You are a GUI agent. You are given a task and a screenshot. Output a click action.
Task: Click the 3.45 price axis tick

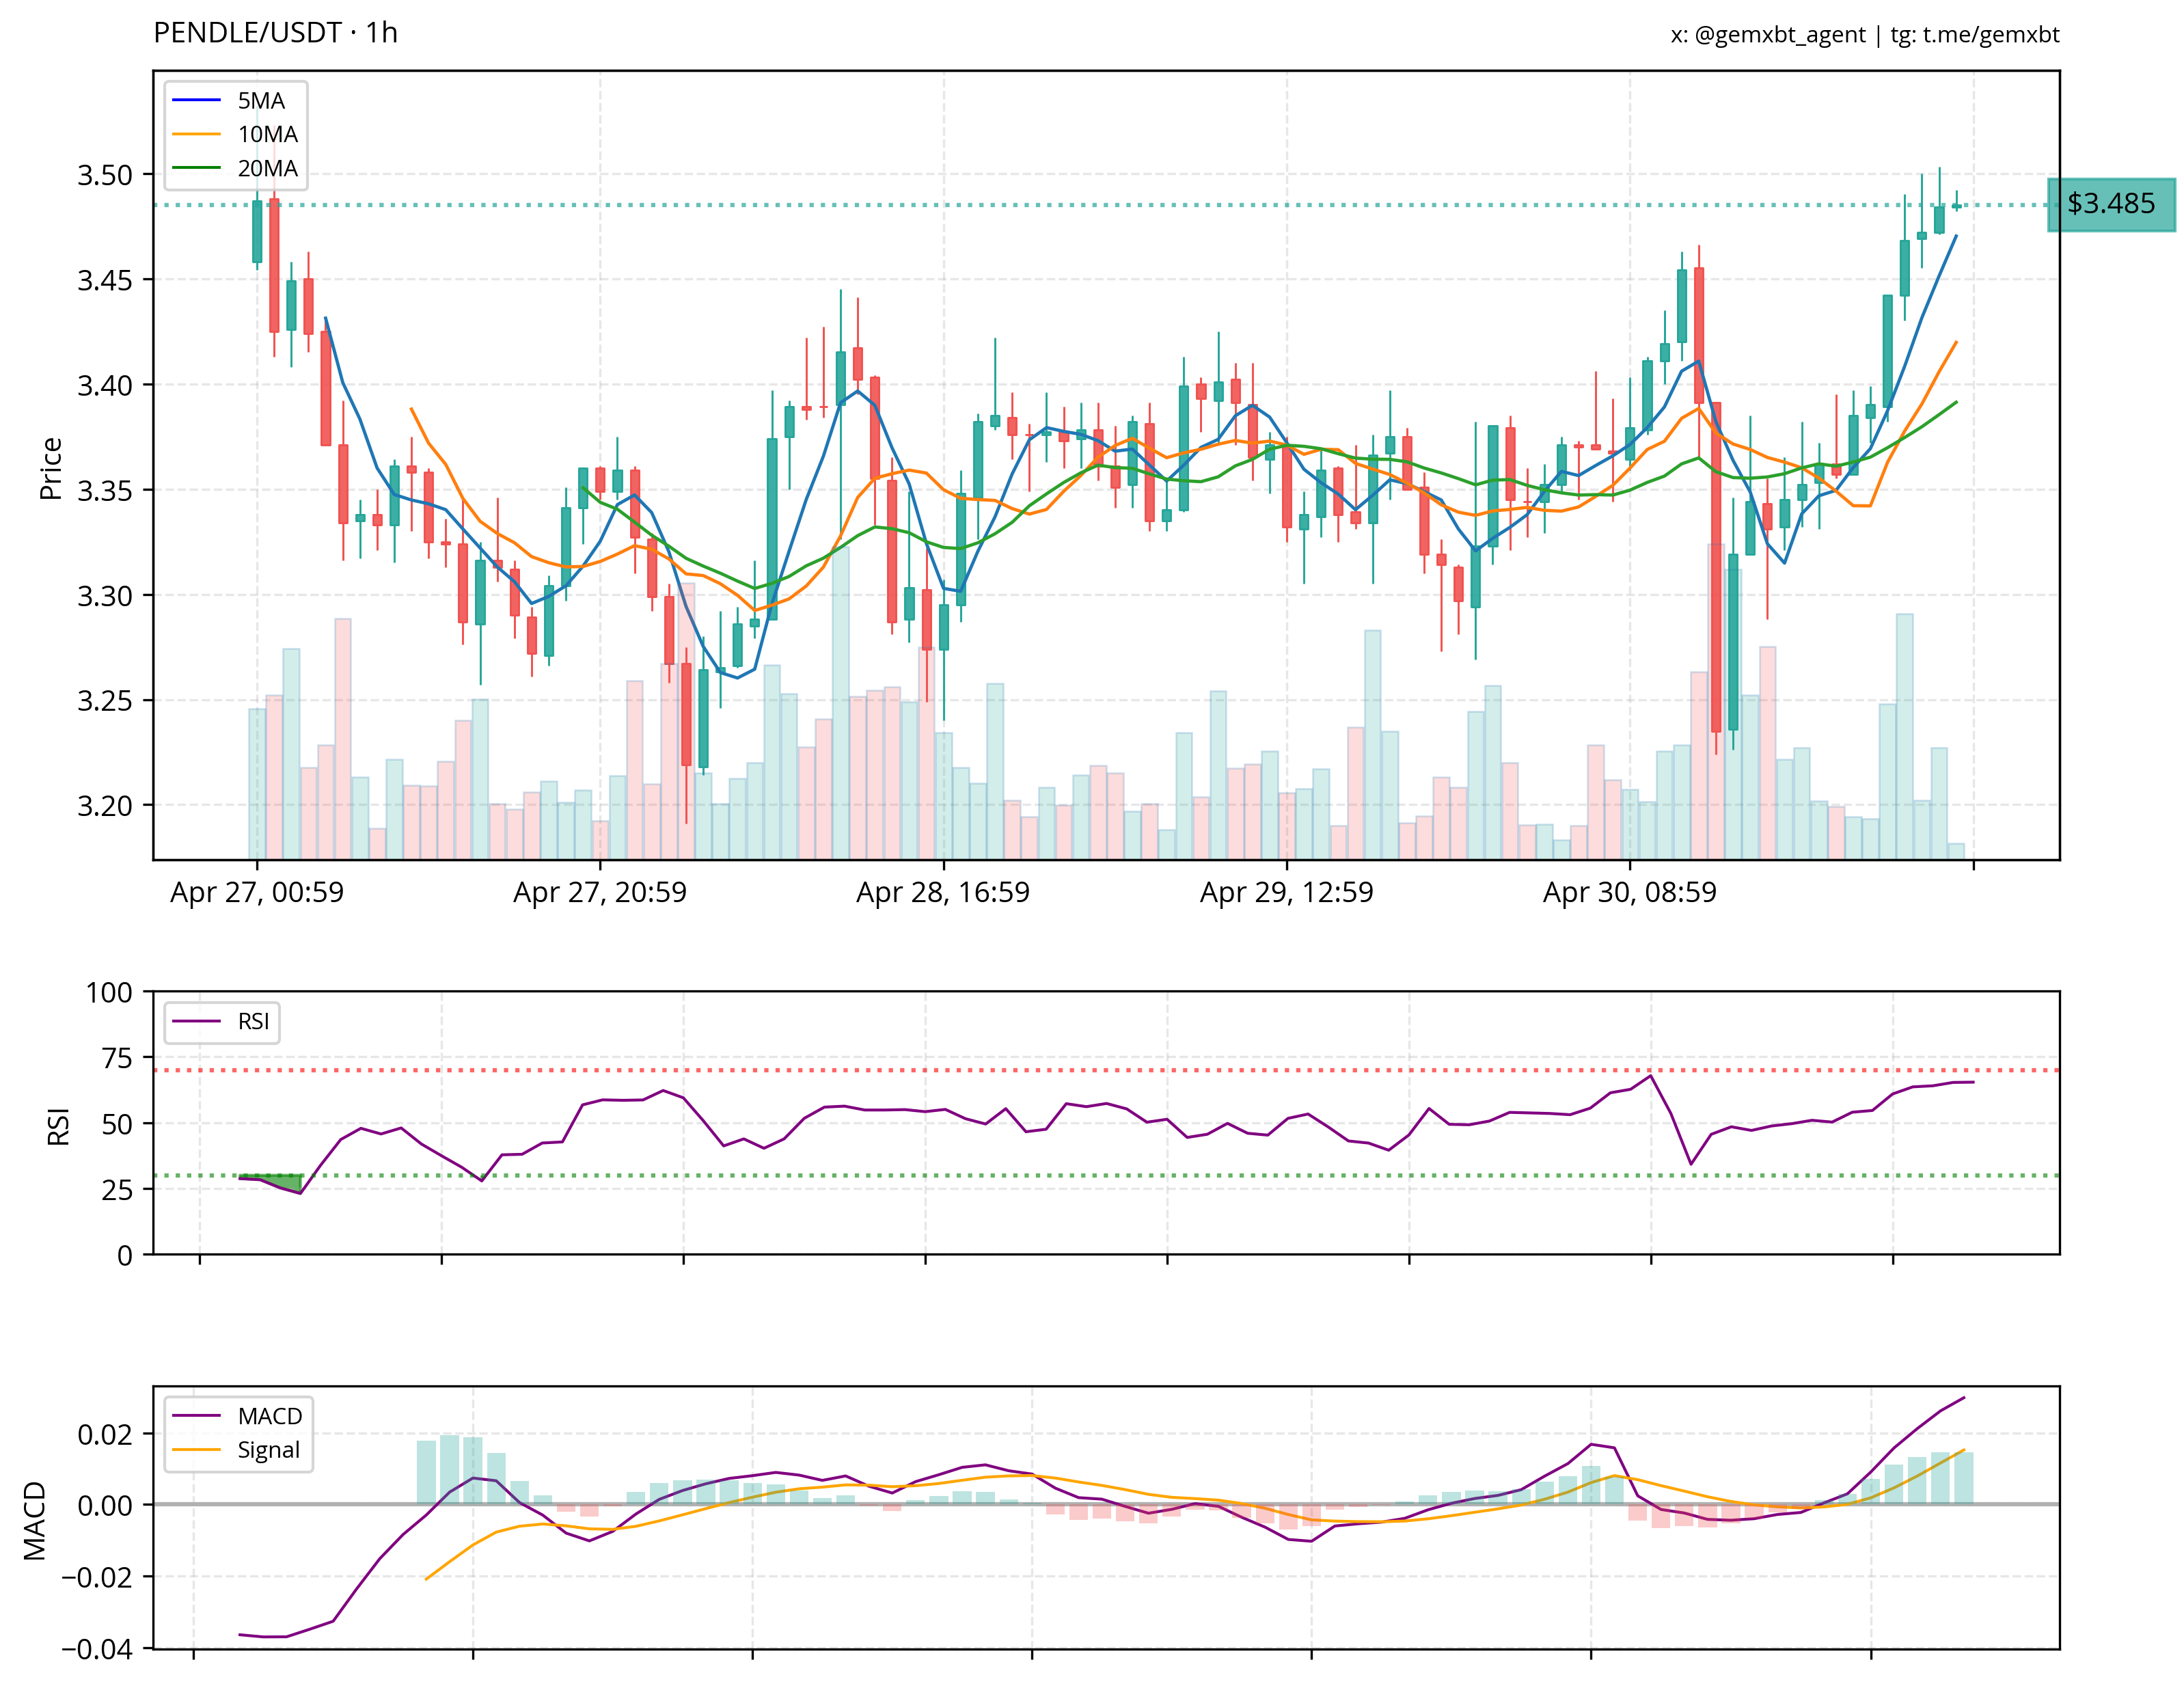[x=105, y=280]
